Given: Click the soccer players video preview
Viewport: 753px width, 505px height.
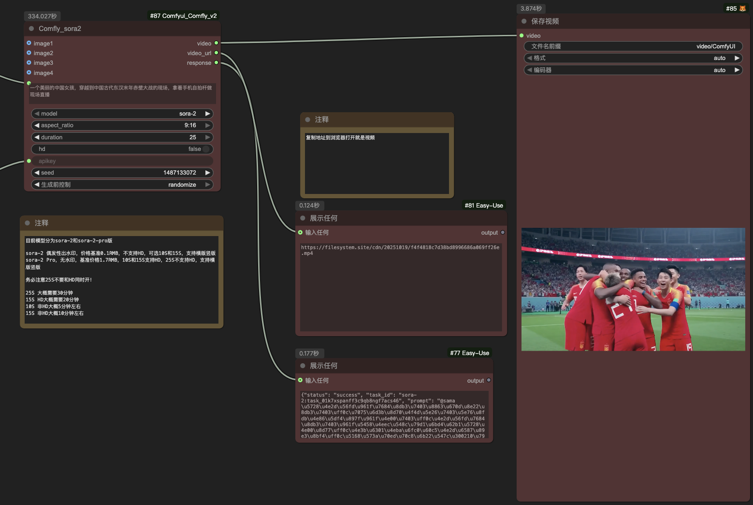Looking at the screenshot, I should tap(633, 289).
